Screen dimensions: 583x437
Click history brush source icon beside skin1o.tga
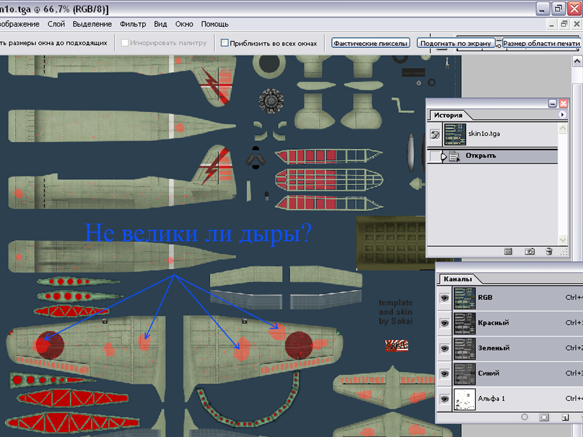pyautogui.click(x=435, y=134)
